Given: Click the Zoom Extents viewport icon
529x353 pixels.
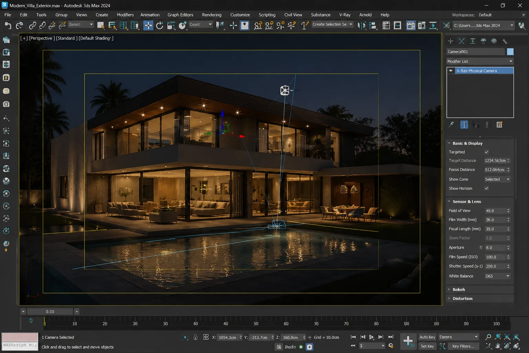Looking at the screenshot, I should click(507, 337).
